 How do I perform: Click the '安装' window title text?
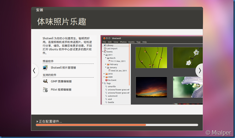(x=39, y=10)
